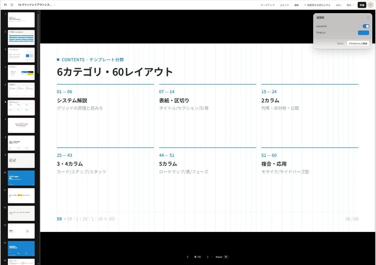
Task: Click the 06 / 60 page number on slide
Action: [352, 219]
